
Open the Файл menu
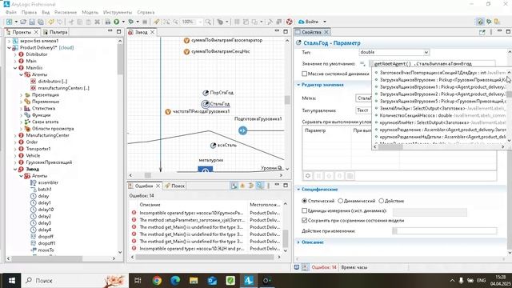[x=10, y=12]
